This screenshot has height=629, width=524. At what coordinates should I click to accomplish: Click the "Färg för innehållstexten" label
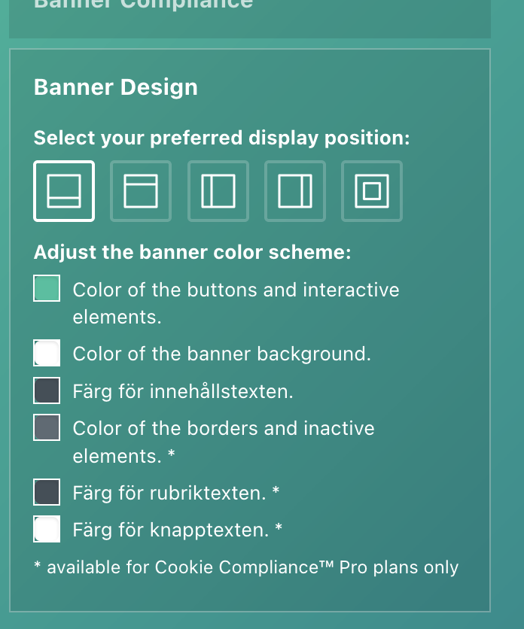pos(183,392)
